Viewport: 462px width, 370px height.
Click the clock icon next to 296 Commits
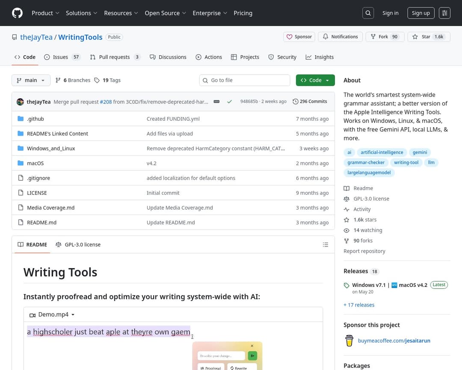pyautogui.click(x=295, y=101)
